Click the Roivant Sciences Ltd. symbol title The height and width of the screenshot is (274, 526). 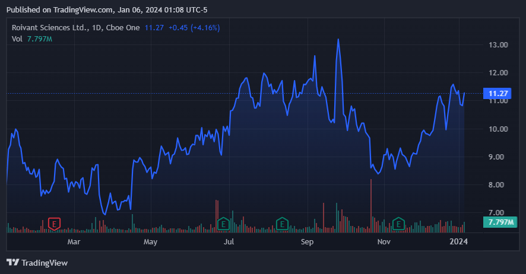pyautogui.click(x=50, y=28)
